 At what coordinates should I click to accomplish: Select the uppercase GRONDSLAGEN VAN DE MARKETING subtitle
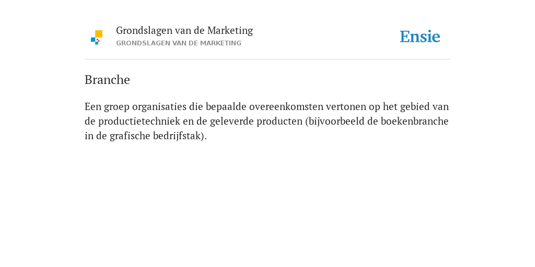pos(179,43)
